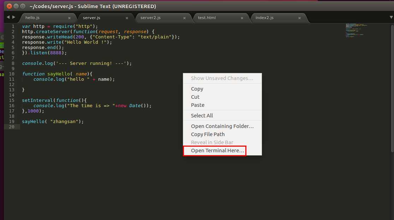Click the '1000' interval value
The height and width of the screenshot is (220, 394).
(x=33, y=111)
